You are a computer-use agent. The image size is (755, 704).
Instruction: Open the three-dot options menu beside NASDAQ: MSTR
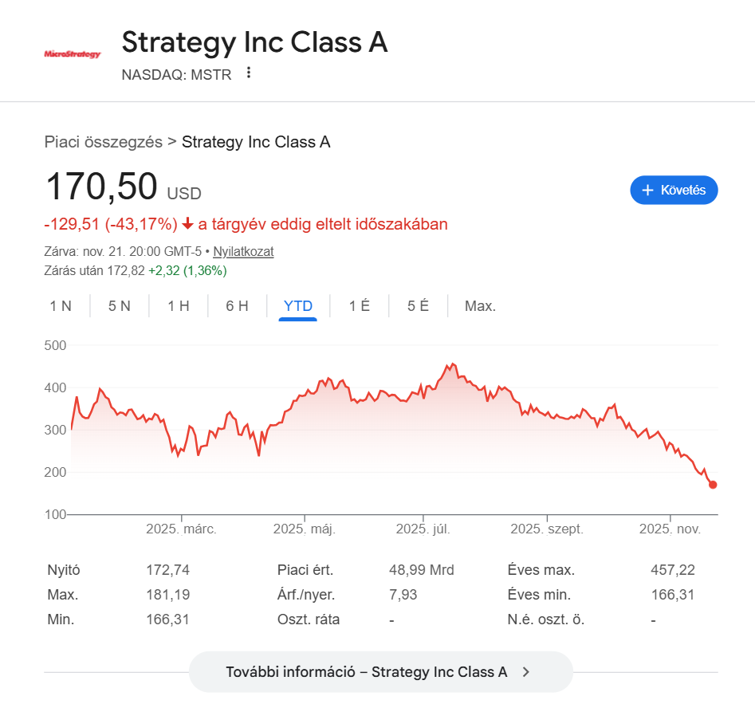[249, 73]
